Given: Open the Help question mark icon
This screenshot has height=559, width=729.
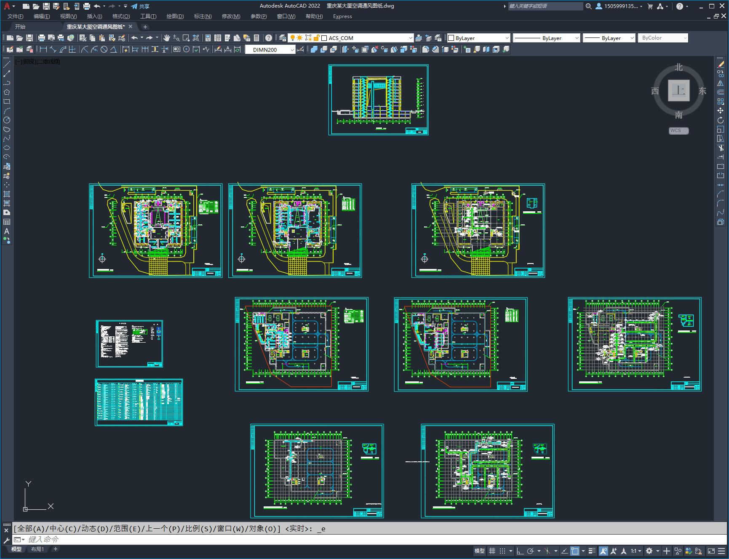Looking at the screenshot, I should pyautogui.click(x=268, y=38).
